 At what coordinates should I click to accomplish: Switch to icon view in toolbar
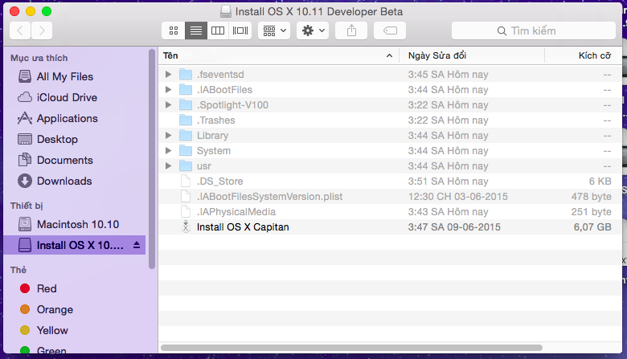point(173,31)
